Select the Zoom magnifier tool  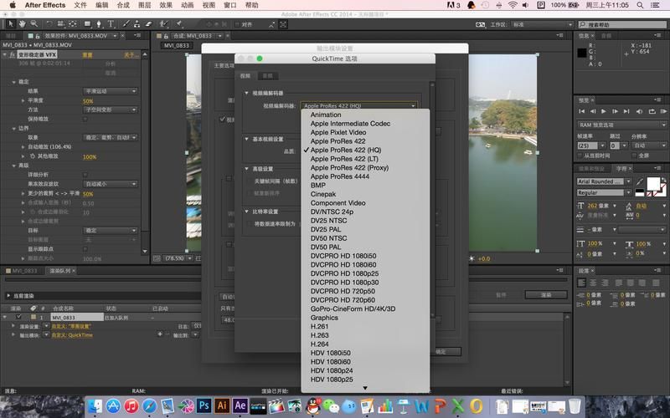pos(32,24)
